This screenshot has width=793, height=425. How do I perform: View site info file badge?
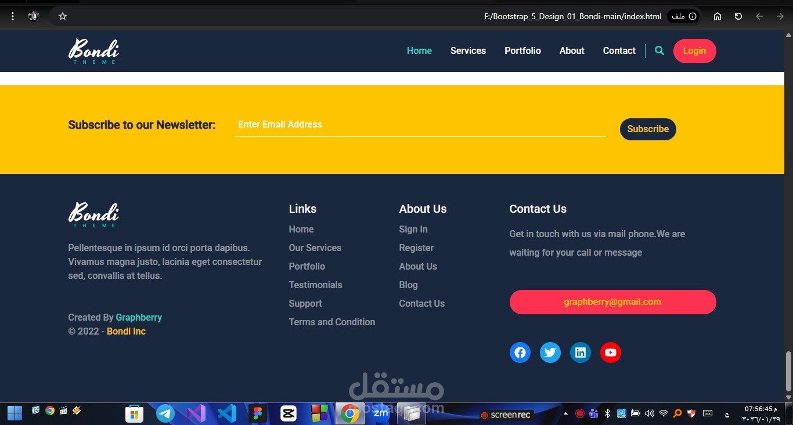(683, 16)
